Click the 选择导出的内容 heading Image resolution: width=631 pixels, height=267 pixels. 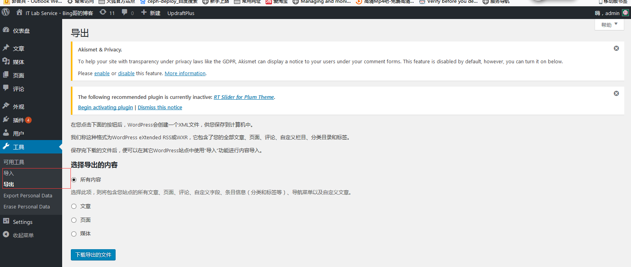point(94,165)
